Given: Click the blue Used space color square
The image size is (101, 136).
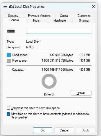Looking at the screenshot, I should coord(9,55).
